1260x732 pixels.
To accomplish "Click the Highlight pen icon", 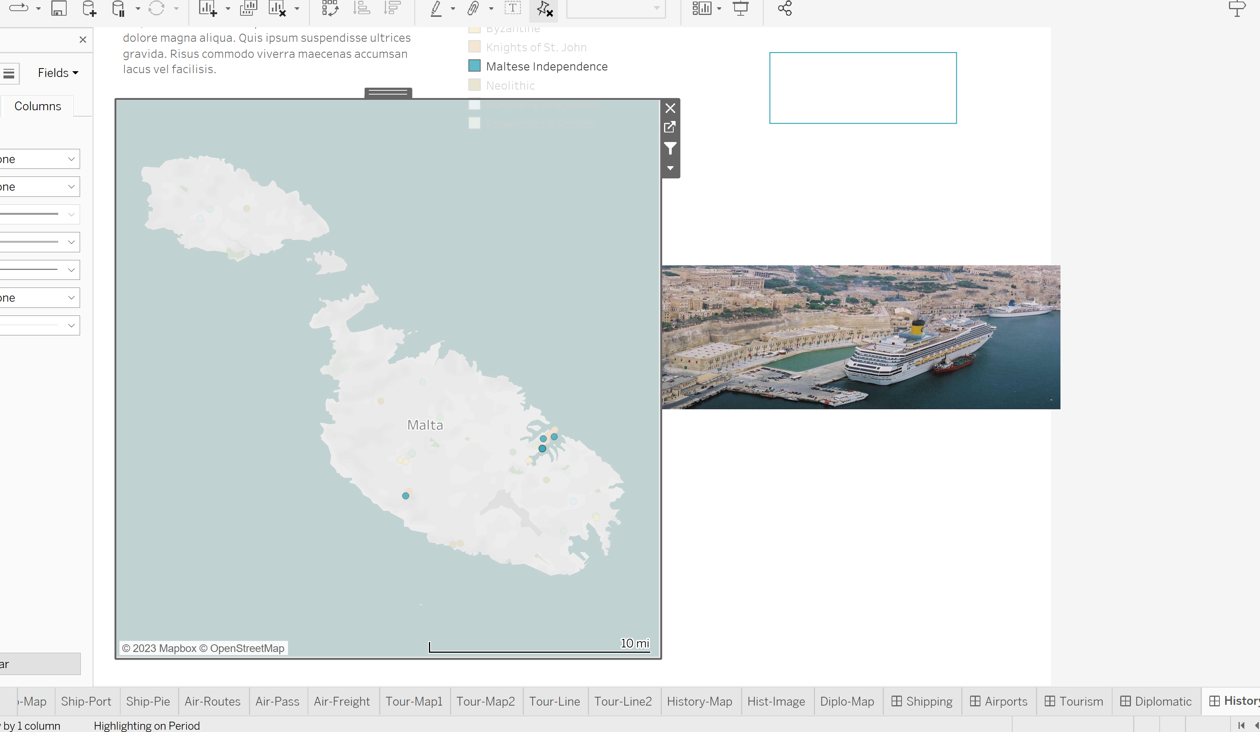I will click(x=436, y=8).
